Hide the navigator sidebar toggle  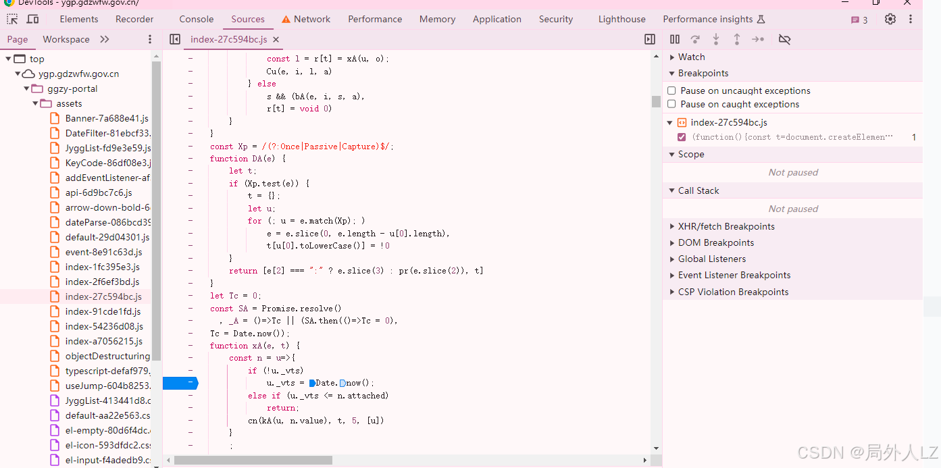[x=175, y=39]
